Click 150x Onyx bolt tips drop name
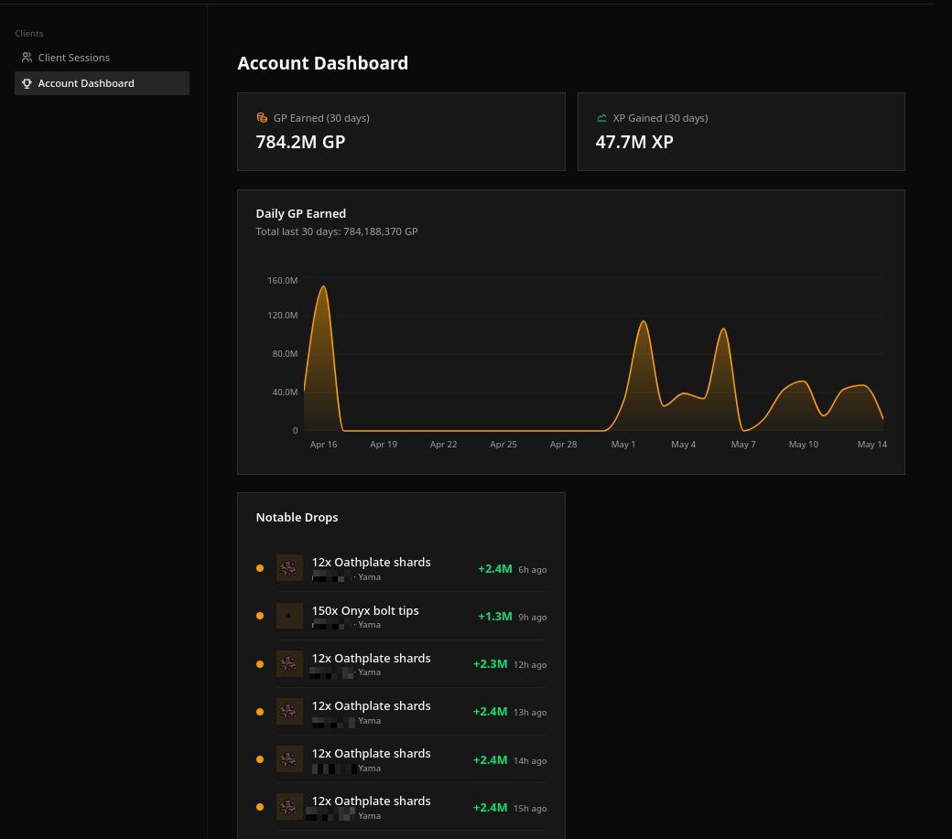This screenshot has width=952, height=839. tap(365, 611)
